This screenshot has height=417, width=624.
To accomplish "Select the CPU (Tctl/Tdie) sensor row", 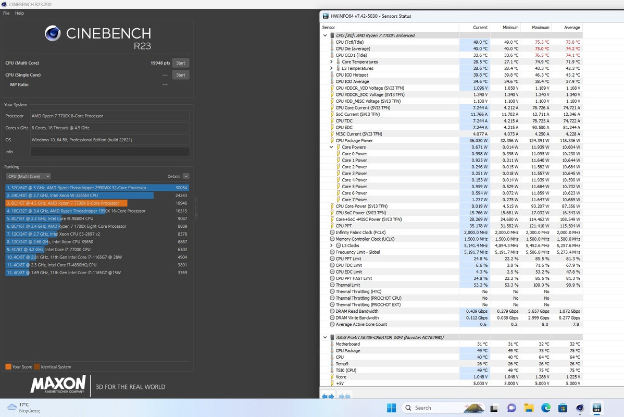I will pyautogui.click(x=452, y=42).
